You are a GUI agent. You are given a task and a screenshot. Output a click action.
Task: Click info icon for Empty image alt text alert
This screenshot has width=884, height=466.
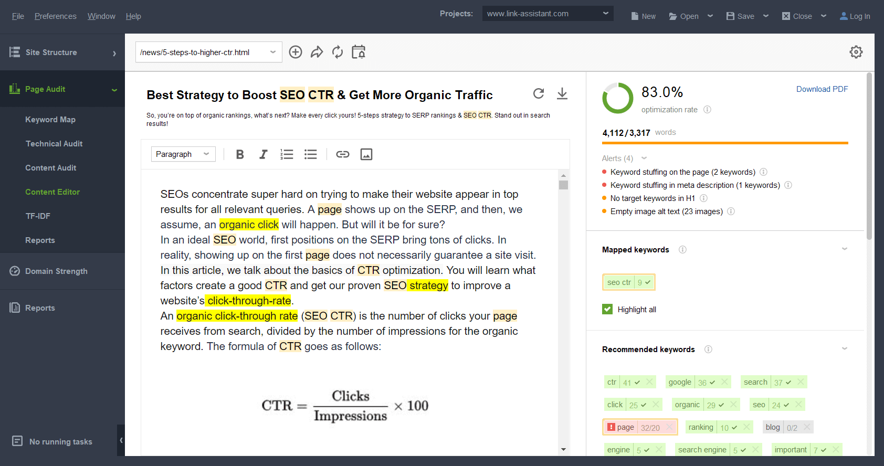[x=731, y=211]
